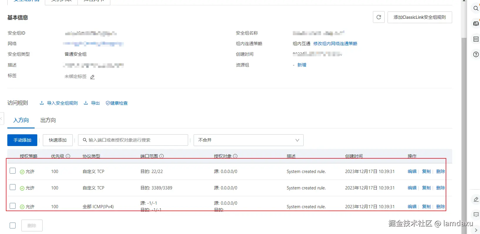Expand the right sidebar bottom chevron
The width and height of the screenshot is (480, 234).
click(x=476, y=230)
